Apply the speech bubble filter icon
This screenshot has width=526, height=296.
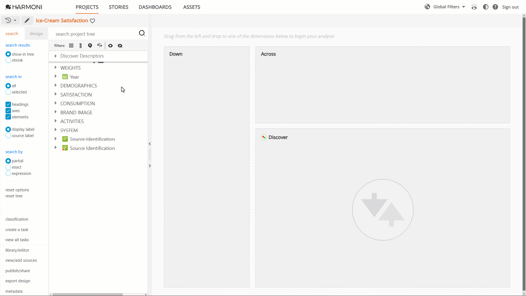90,45
